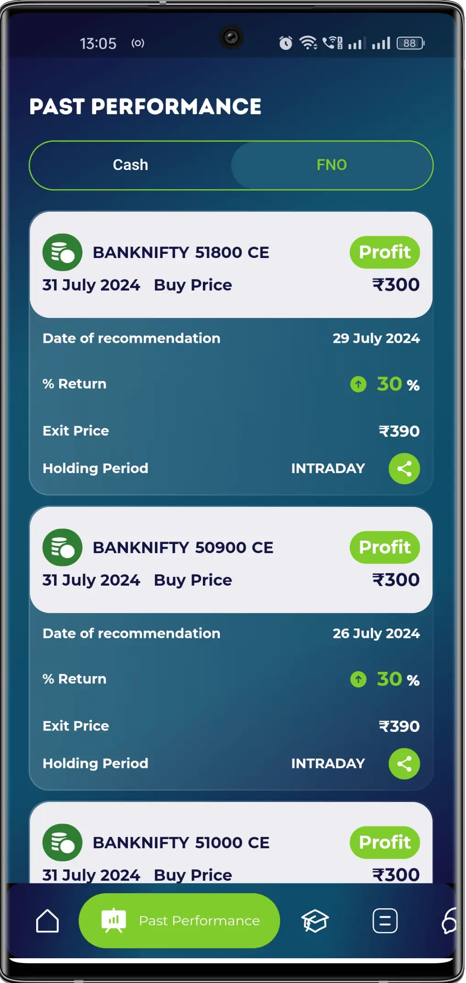Select the FNO tab
466x983 pixels.
[x=332, y=165]
